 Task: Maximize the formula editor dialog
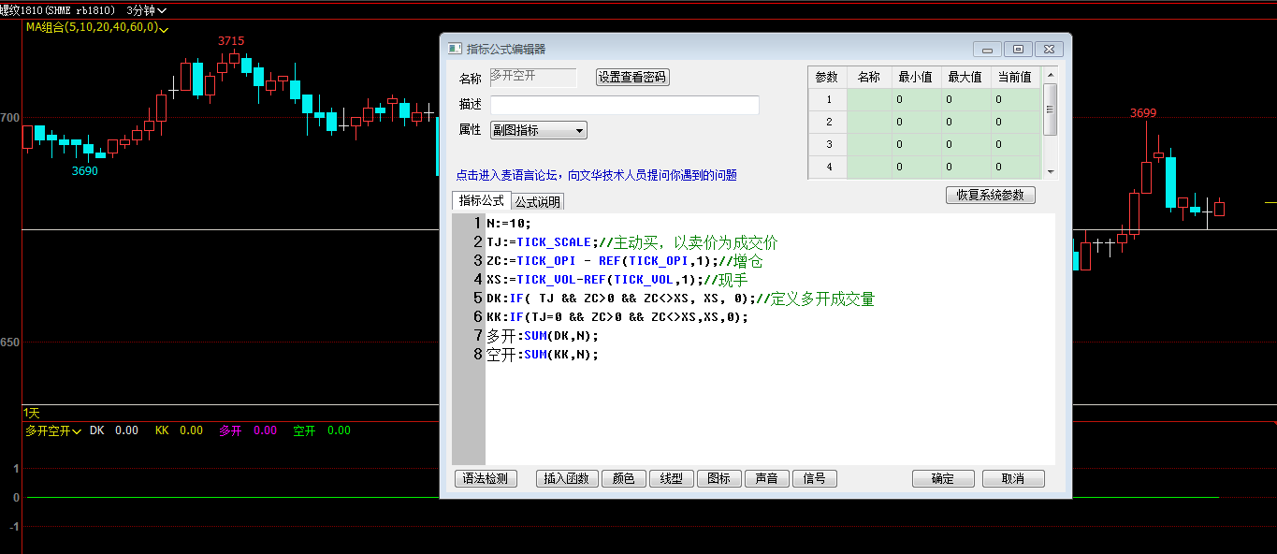(1018, 50)
